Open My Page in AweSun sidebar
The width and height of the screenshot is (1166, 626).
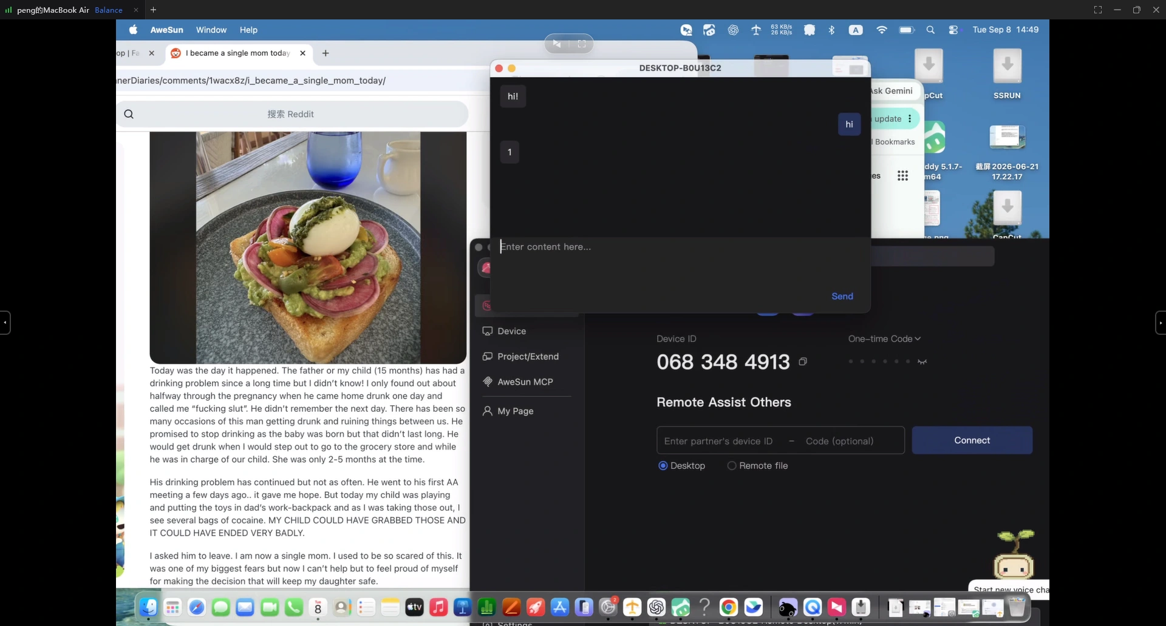(508, 411)
